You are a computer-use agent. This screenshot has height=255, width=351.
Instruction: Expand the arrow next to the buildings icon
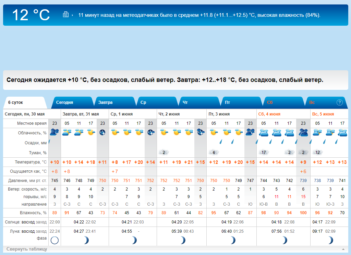(72, 15)
